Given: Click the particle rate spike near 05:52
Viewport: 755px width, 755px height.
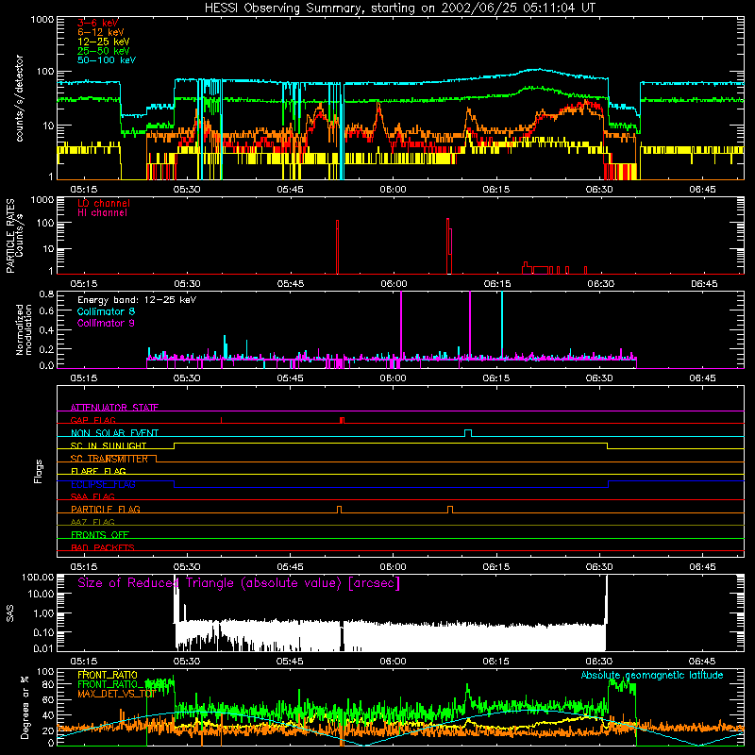Looking at the screenshot, I should 337,247.
